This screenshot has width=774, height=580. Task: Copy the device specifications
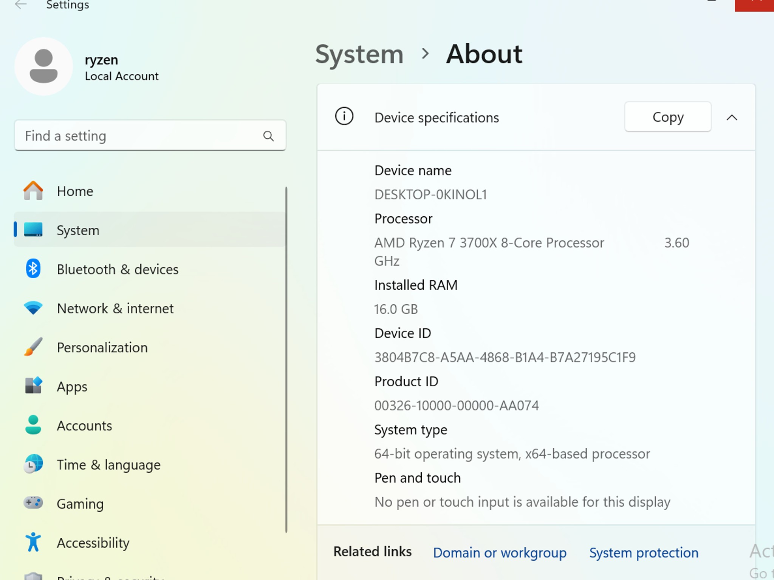pos(668,117)
